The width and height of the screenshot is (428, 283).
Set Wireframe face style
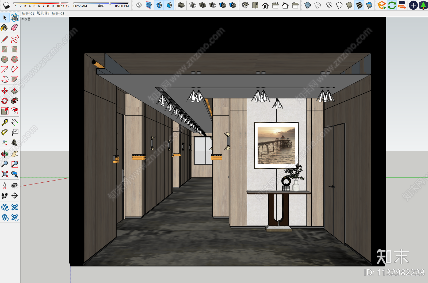click(x=329, y=5)
